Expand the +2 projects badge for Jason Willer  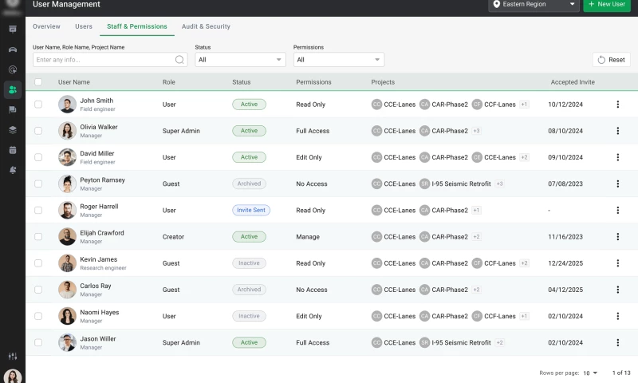click(500, 342)
